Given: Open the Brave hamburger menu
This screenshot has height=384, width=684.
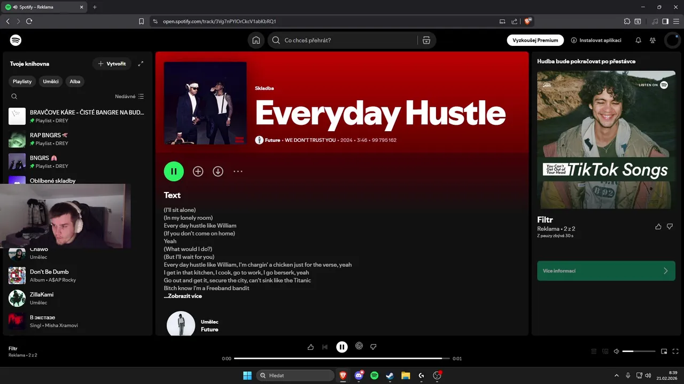Looking at the screenshot, I should coord(675,21).
